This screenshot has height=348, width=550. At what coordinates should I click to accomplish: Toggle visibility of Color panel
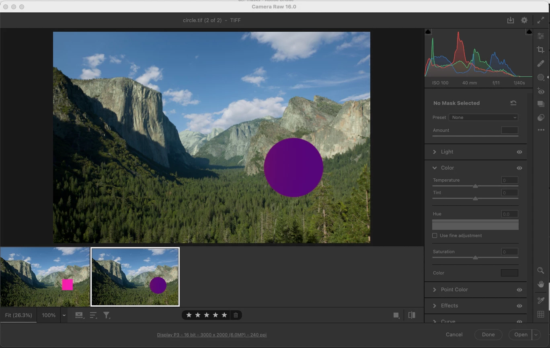click(x=519, y=168)
